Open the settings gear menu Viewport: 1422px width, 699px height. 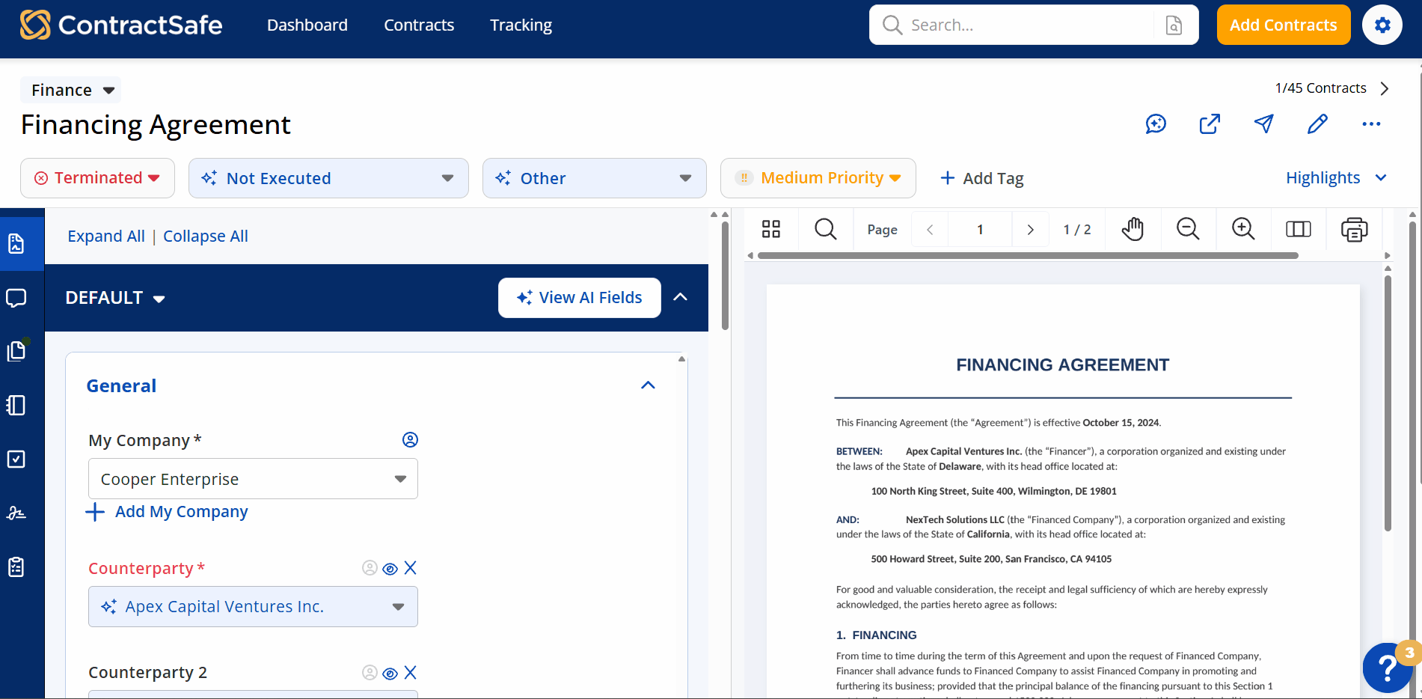[x=1382, y=25]
